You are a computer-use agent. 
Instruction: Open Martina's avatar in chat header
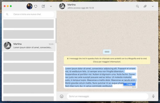pyautogui.click(x=62, y=6)
